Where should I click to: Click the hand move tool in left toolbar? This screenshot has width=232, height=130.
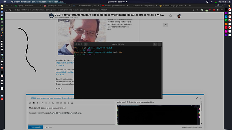point(2,61)
